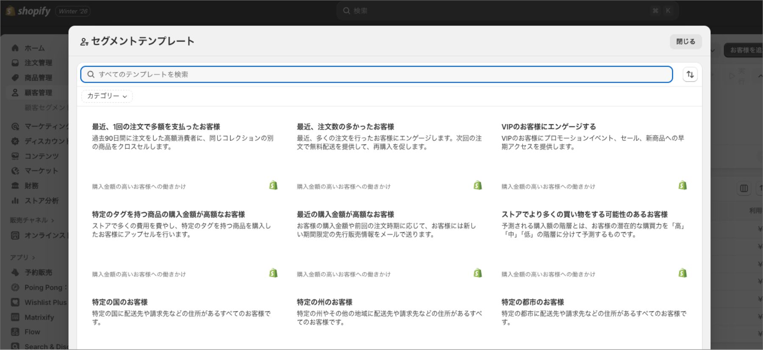Viewport: 763px width, 350px height.
Task: Open 顧客管理 in the sidebar menu
Action: (x=38, y=92)
